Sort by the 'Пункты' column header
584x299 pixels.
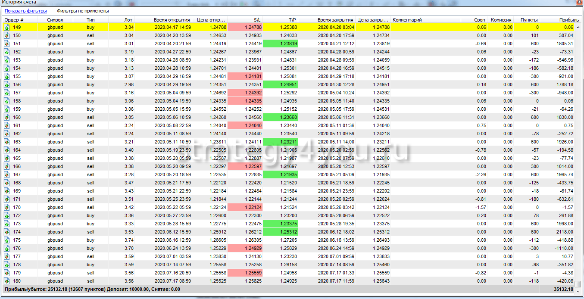[529, 20]
